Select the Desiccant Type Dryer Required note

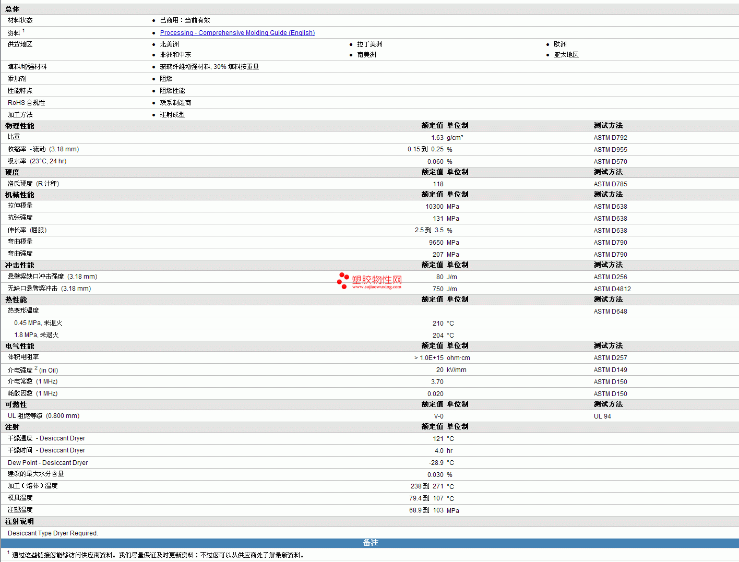[x=53, y=533]
